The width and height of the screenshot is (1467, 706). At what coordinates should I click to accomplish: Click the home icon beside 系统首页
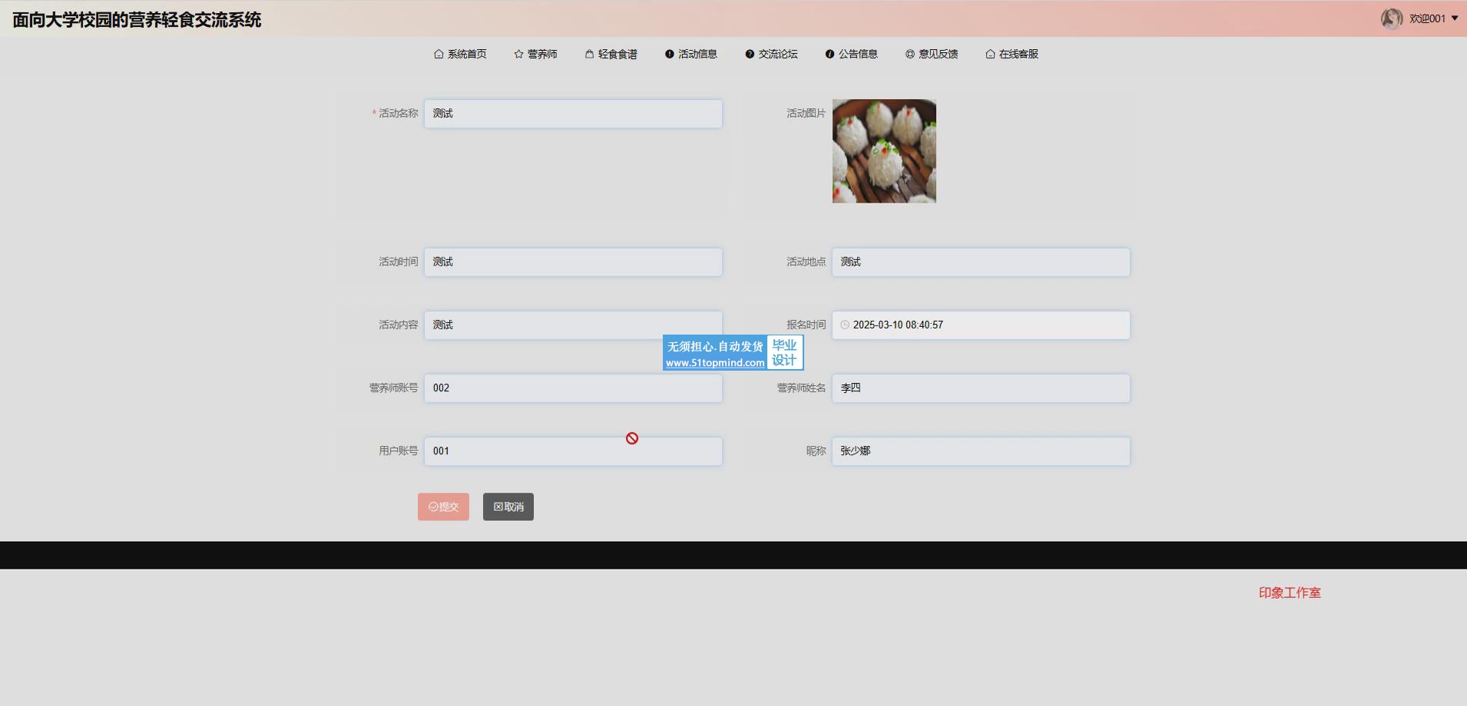click(x=439, y=54)
